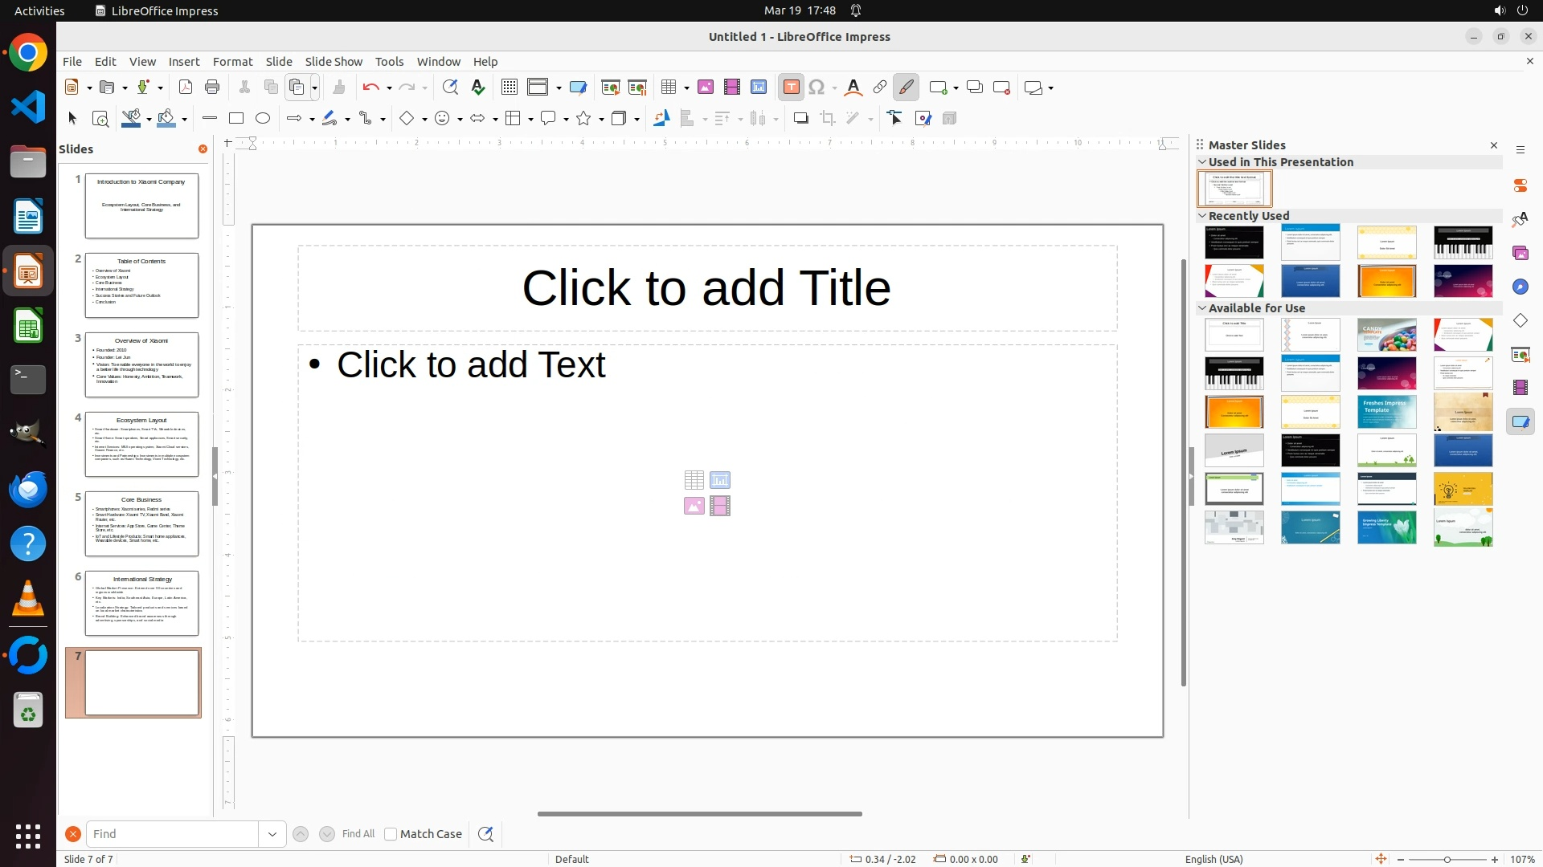Click the Insert Hyperlink icon
The image size is (1543, 867).
point(880,88)
